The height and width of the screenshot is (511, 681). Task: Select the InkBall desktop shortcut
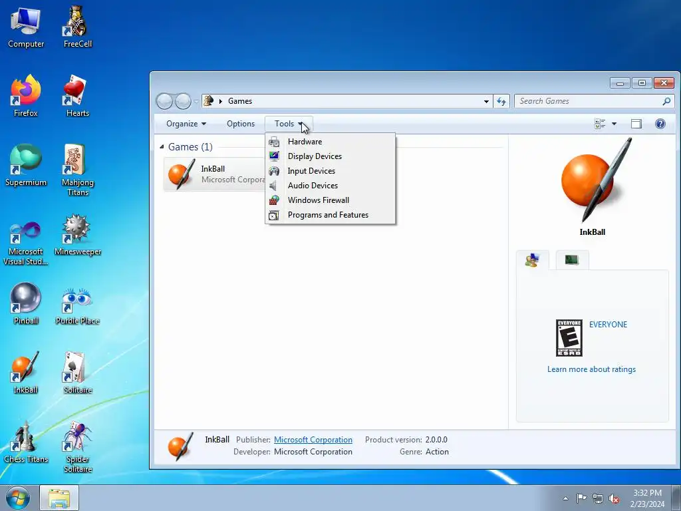(x=26, y=373)
